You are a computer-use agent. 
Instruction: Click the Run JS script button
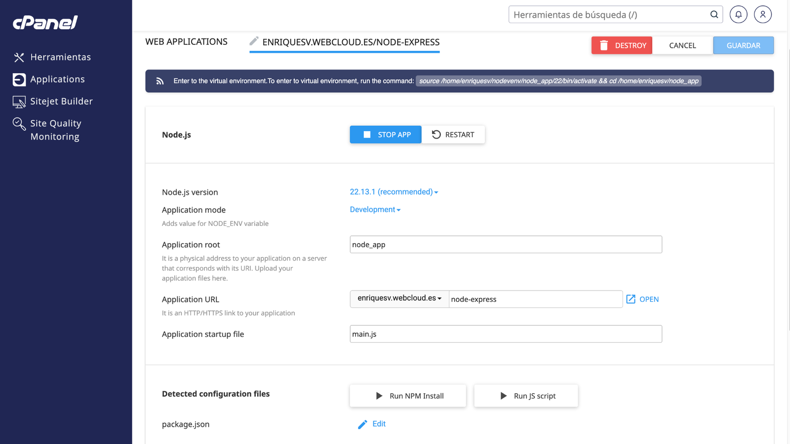tap(526, 396)
